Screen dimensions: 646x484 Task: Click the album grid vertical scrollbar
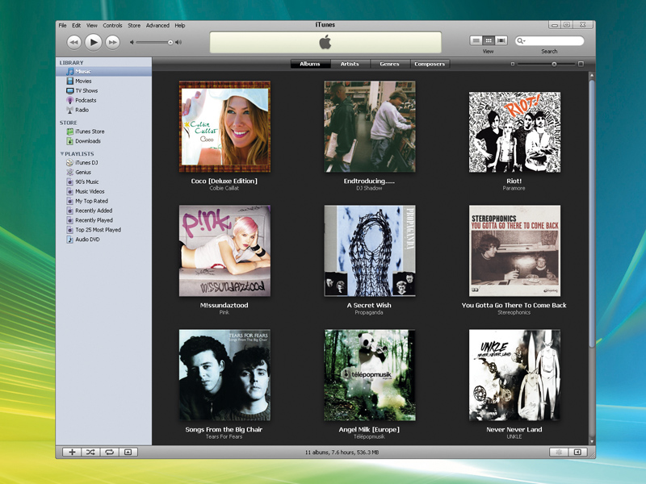point(592,213)
